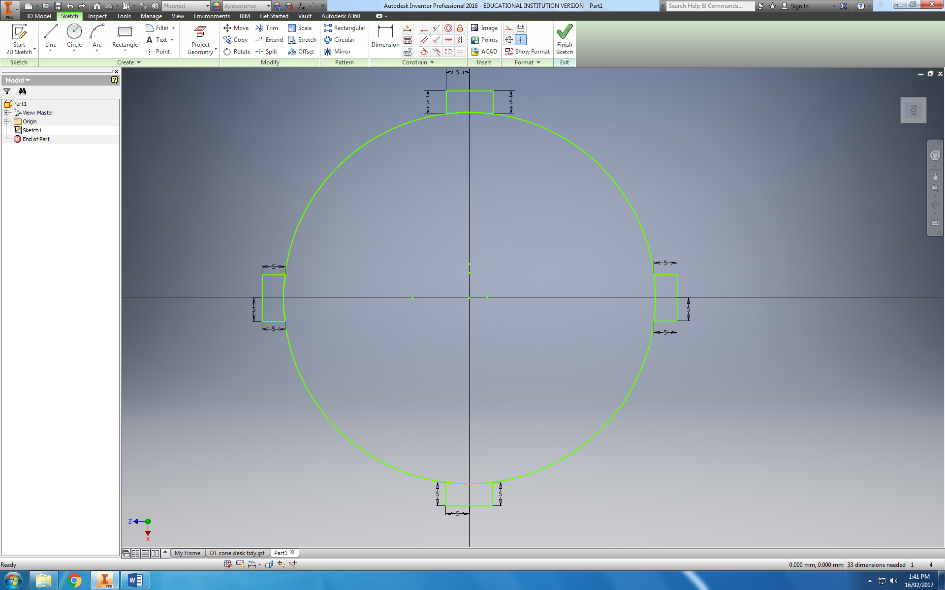Viewport: 945px width, 590px height.
Task: Click the Part1 input field in title
Action: [598, 5]
